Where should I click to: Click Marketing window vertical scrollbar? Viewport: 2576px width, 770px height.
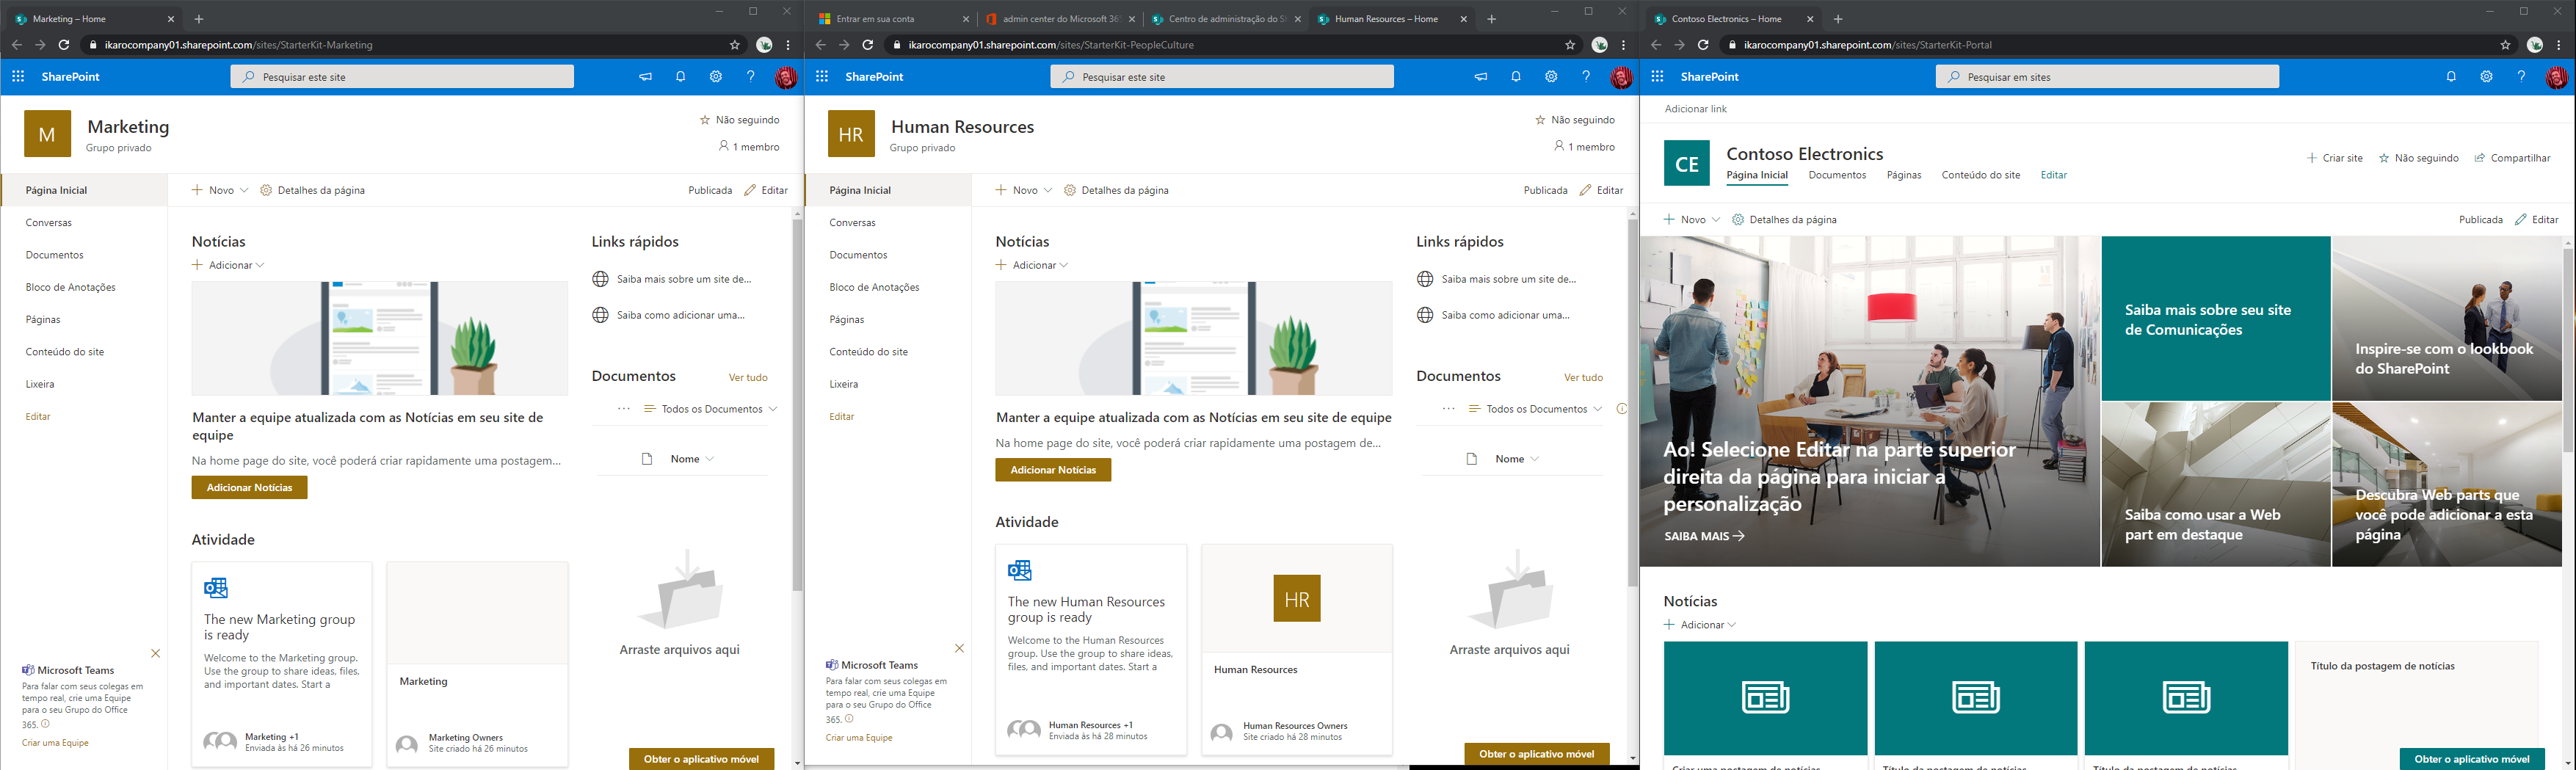coord(797,405)
